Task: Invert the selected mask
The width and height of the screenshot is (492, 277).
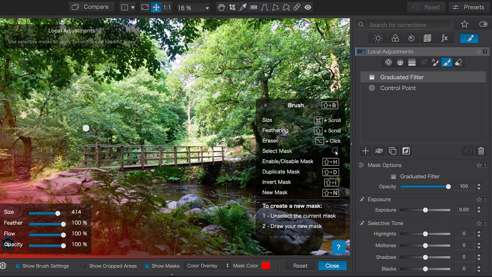Action: (406, 151)
